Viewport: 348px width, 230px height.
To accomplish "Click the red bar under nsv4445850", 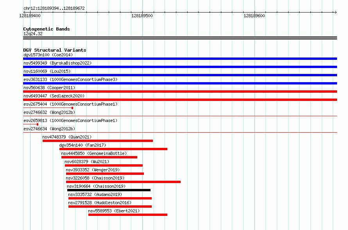I will click(x=99, y=157).
